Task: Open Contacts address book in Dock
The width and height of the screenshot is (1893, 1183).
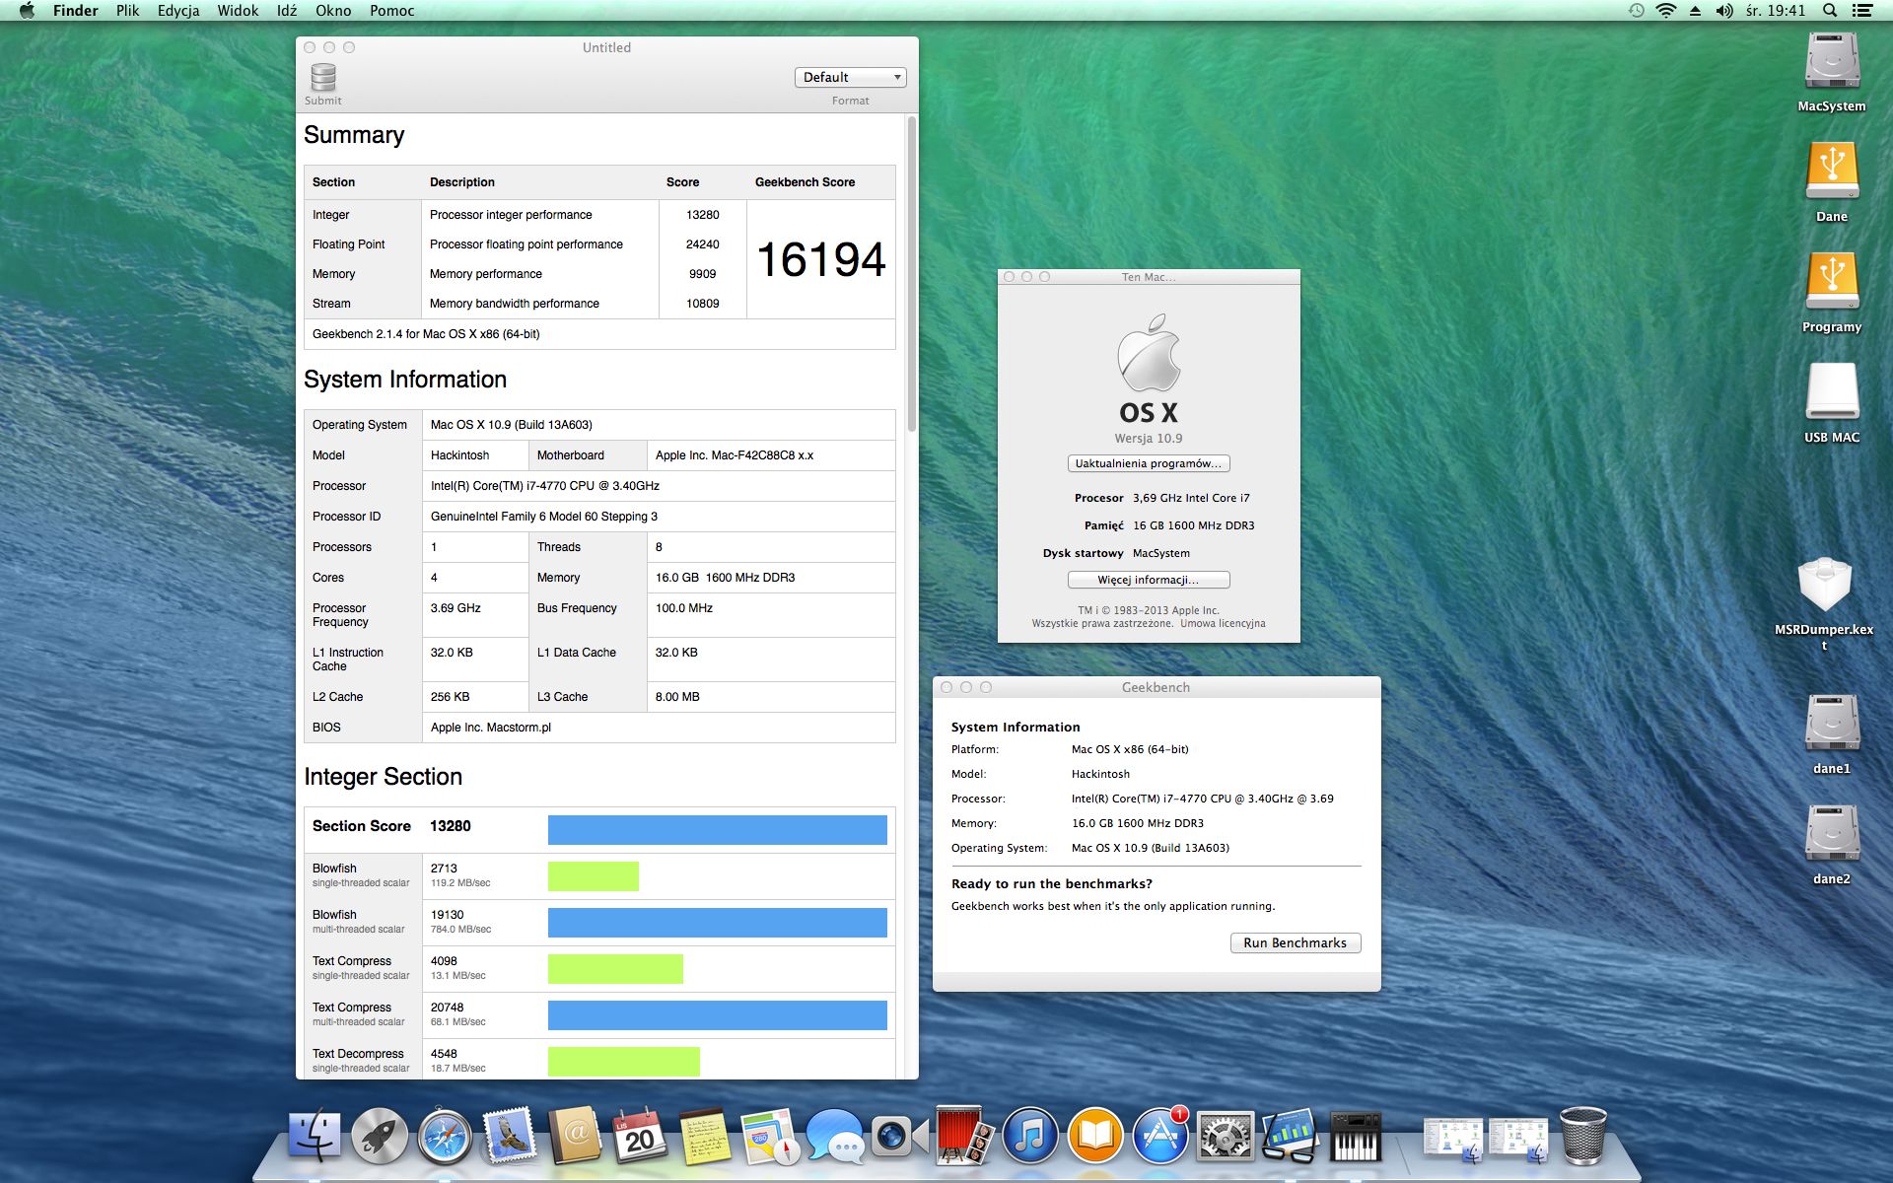Action: 575,1135
